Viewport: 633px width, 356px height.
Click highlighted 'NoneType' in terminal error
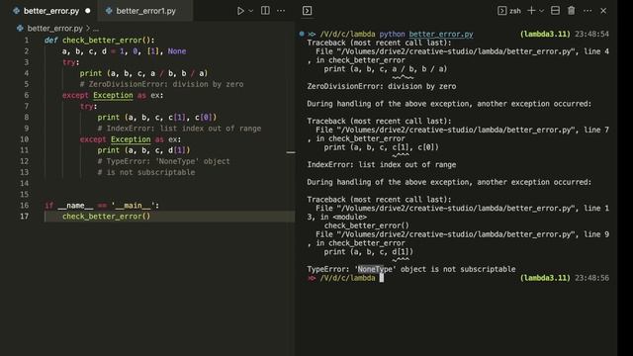point(375,269)
